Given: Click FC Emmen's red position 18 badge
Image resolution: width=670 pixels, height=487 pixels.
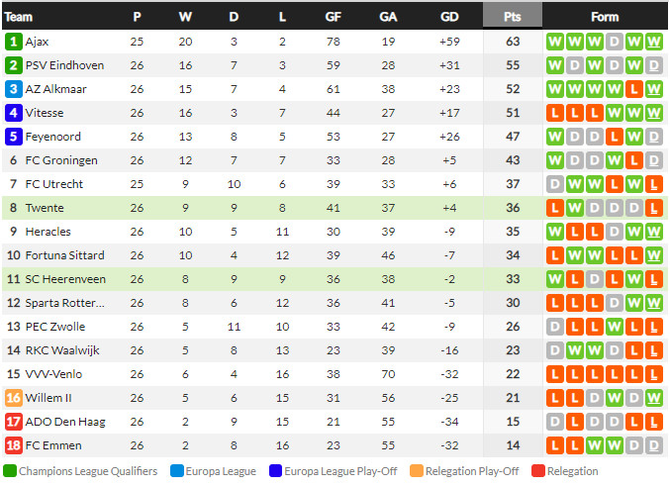Looking at the screenshot, I should point(13,445).
